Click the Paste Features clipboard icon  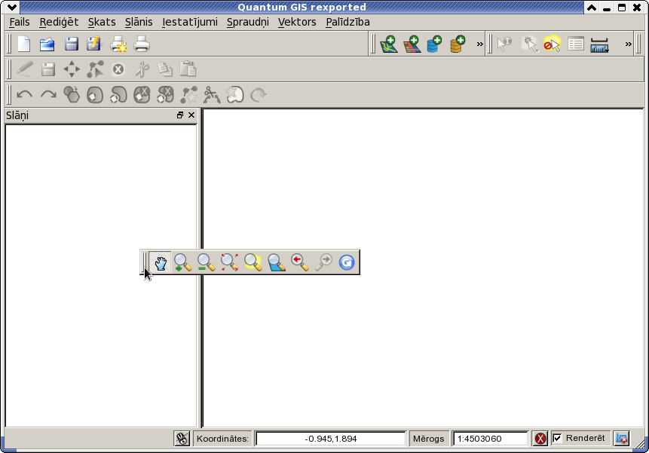pyautogui.click(x=188, y=69)
